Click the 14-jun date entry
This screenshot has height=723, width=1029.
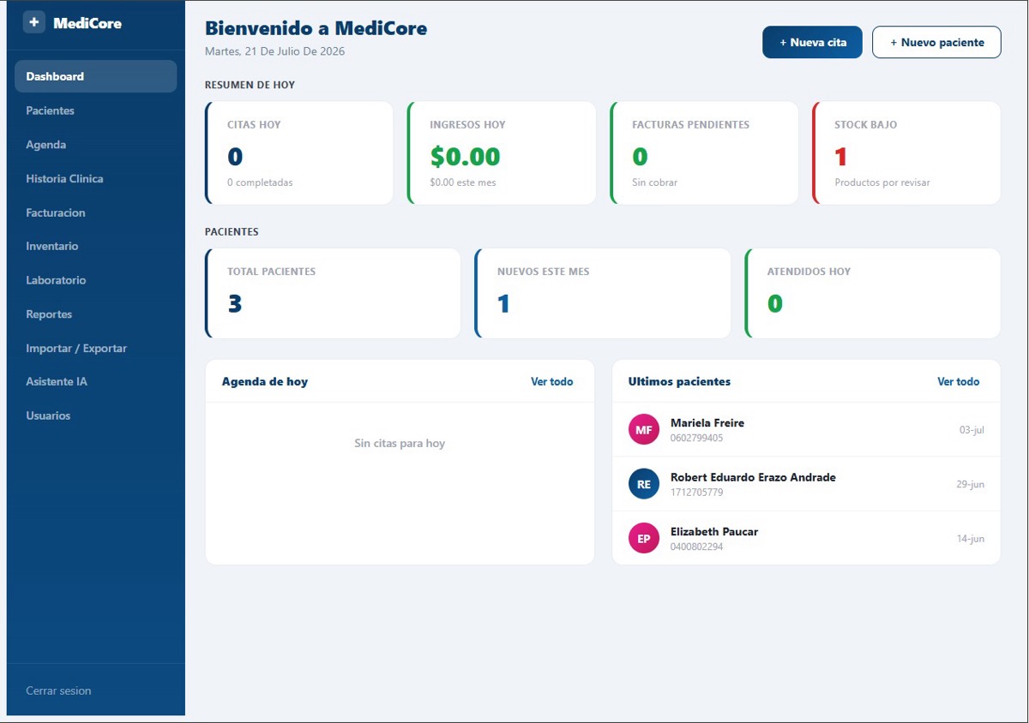tap(971, 539)
